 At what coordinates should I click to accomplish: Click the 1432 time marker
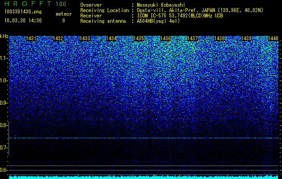coord(58,38)
